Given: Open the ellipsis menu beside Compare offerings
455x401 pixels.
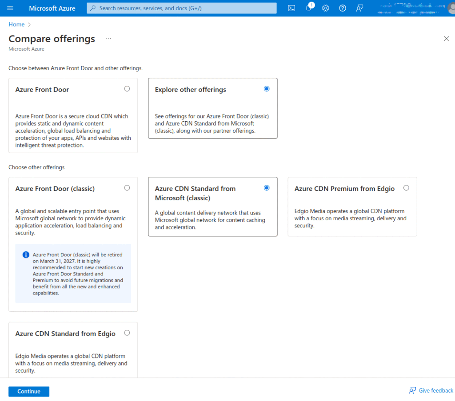Looking at the screenshot, I should click(x=108, y=39).
